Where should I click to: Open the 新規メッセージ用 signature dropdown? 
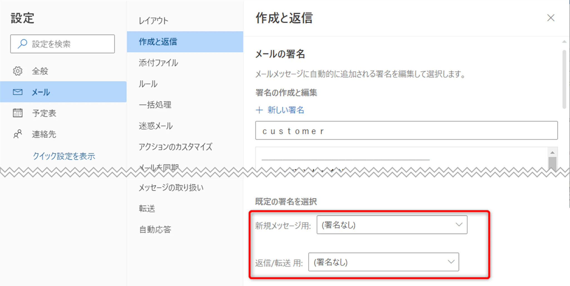(x=392, y=225)
